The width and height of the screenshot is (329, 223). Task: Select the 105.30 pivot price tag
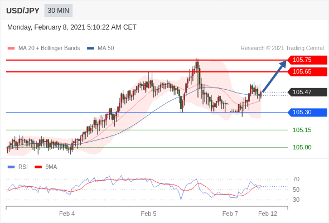tap(307, 112)
